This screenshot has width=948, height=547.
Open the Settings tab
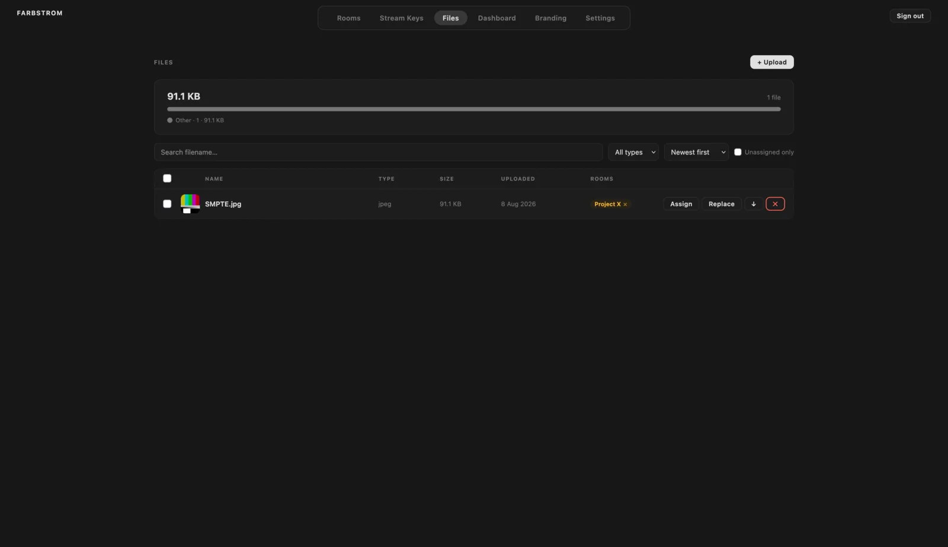point(600,18)
